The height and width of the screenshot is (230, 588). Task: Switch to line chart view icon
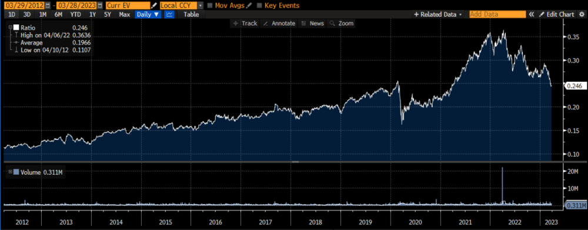(x=169, y=14)
